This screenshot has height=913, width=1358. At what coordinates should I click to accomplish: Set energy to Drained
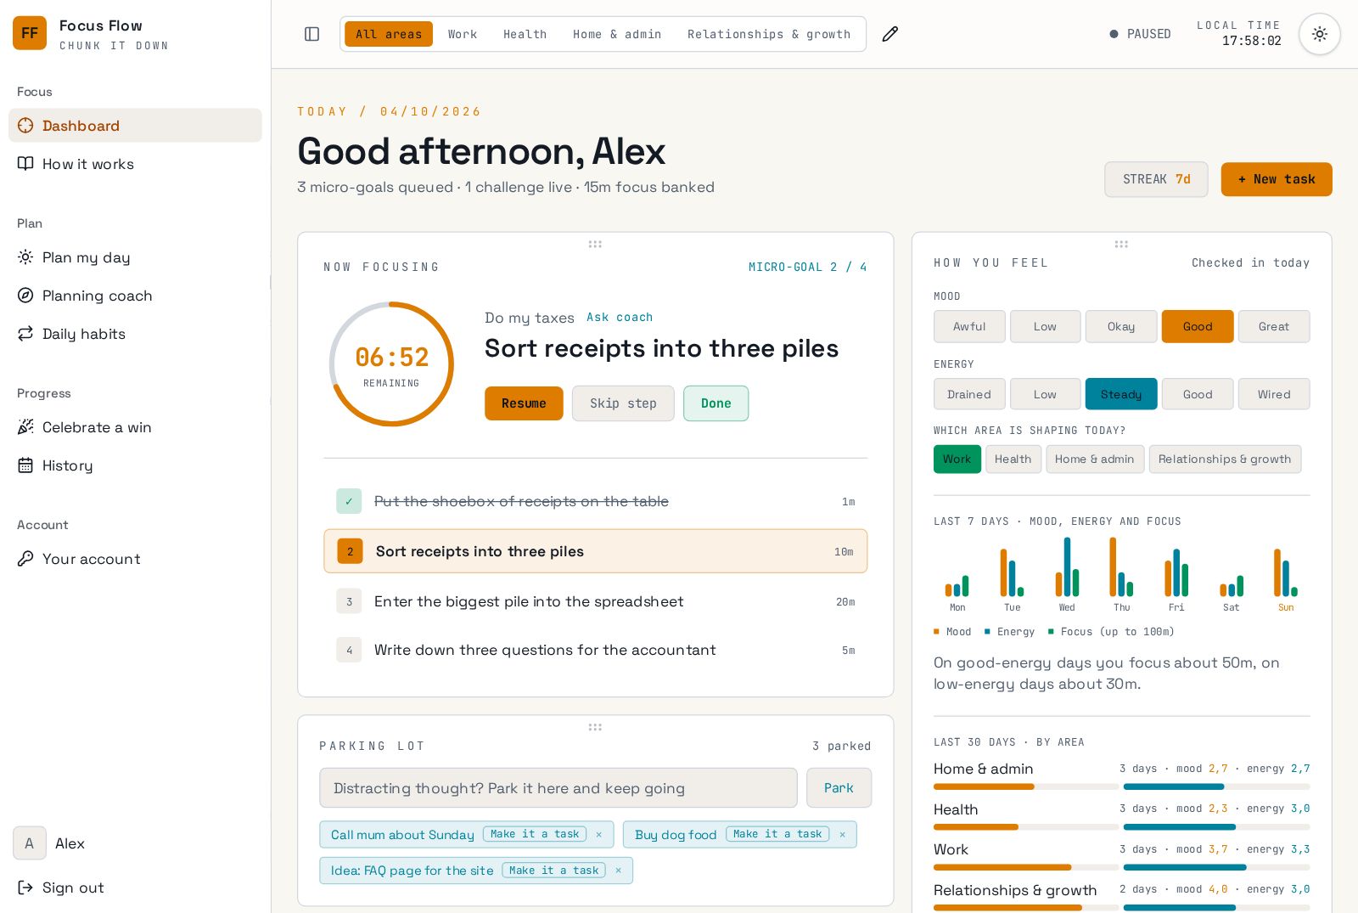[969, 394]
